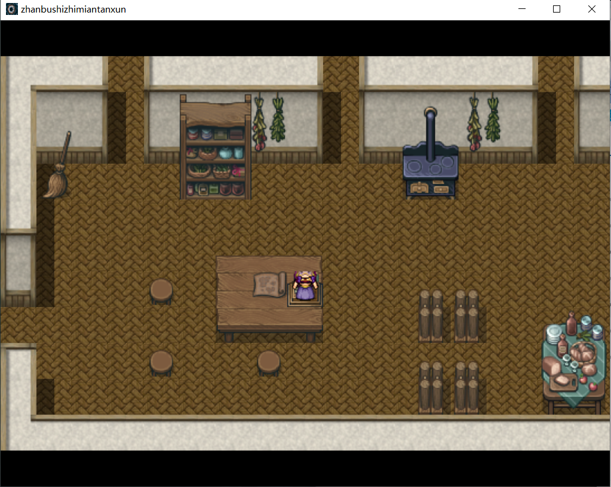Click the dark blue cast-iron stove
Viewport: 611px width, 487px height.
pyautogui.click(x=430, y=153)
